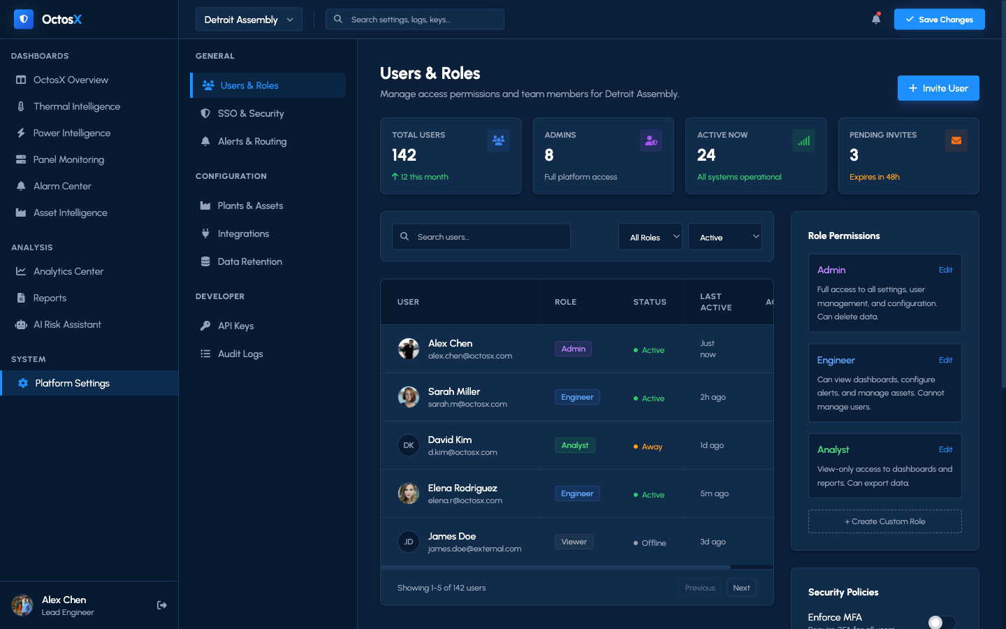This screenshot has width=1006, height=629.
Task: Click the Alerts & Routing bell icon
Action: [x=205, y=141]
